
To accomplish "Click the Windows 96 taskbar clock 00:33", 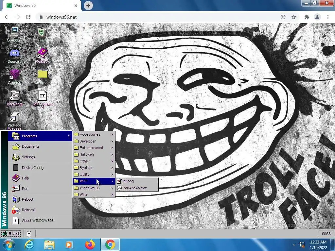I will [326, 234].
